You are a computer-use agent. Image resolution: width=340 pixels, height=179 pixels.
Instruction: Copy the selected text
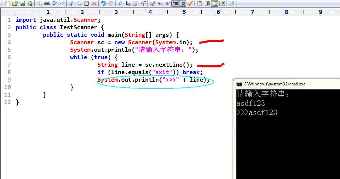79,3
